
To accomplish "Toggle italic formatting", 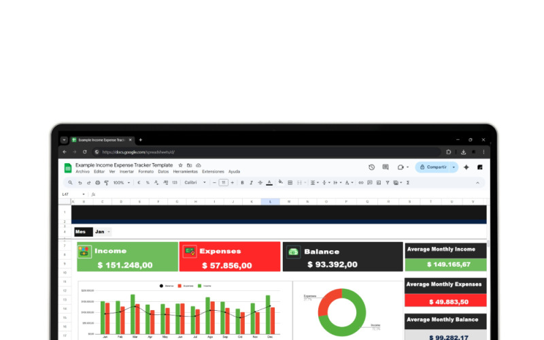I will tap(251, 182).
